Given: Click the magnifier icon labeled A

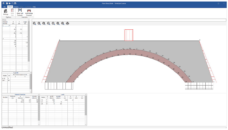Looking at the screenshot, I should click(39, 23).
